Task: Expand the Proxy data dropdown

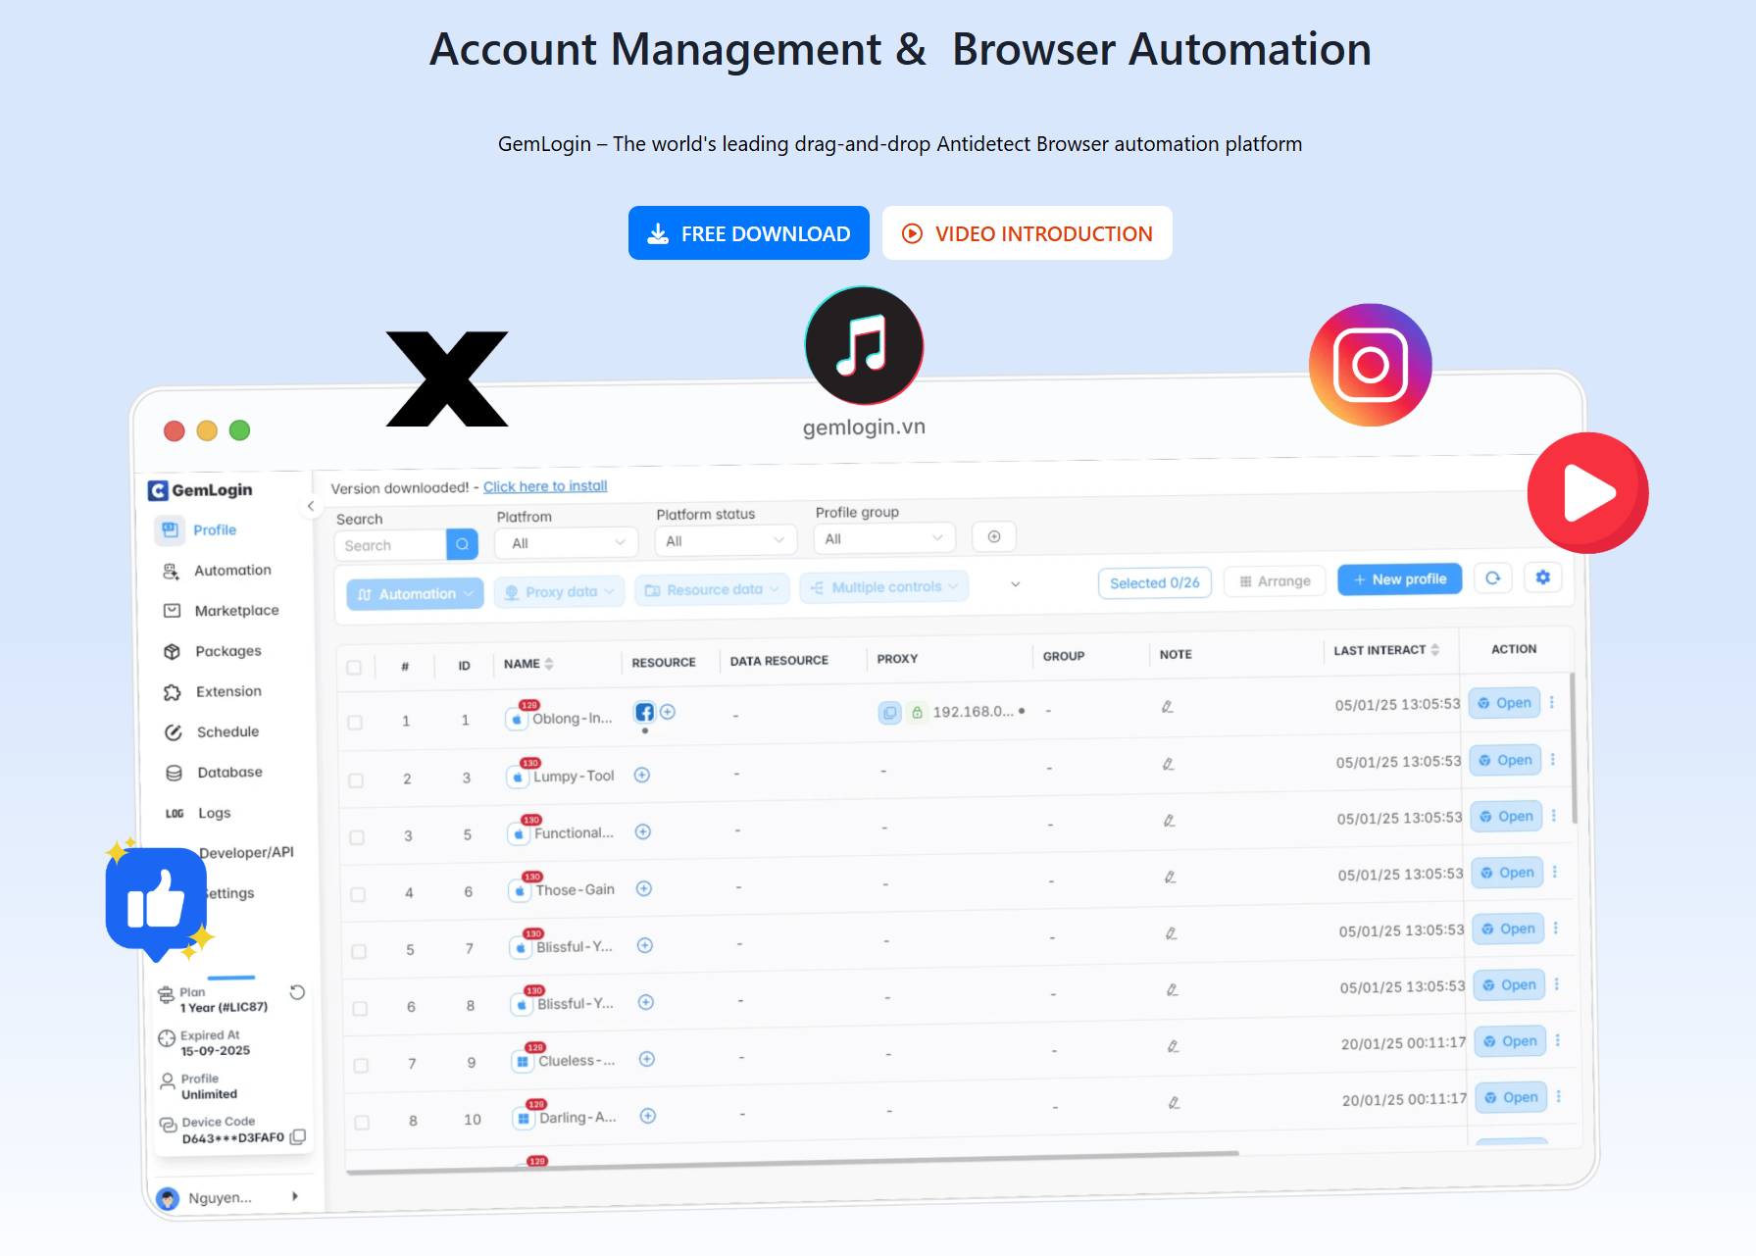Action: coord(559,592)
